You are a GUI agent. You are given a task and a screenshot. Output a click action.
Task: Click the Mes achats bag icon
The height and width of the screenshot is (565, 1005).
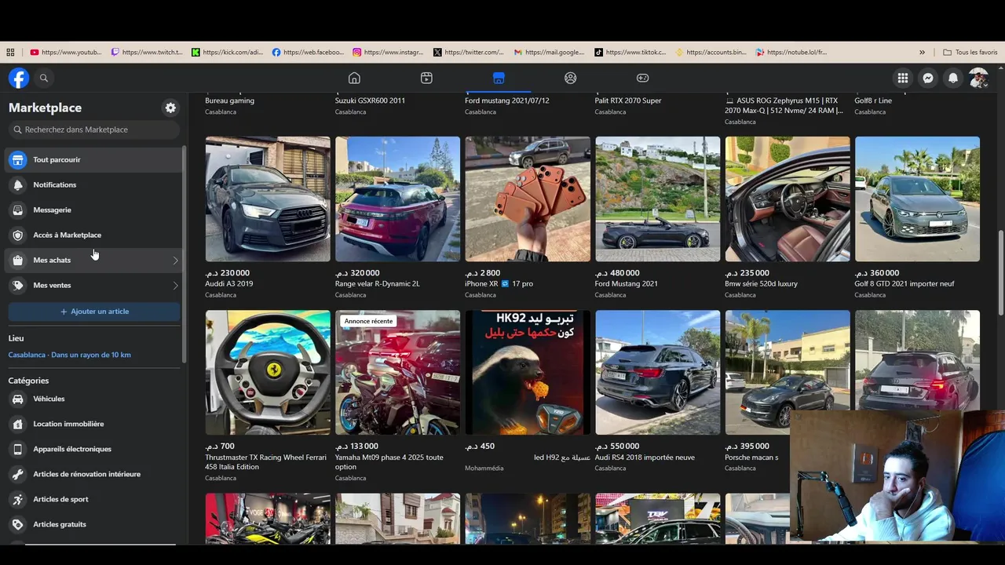click(x=17, y=260)
